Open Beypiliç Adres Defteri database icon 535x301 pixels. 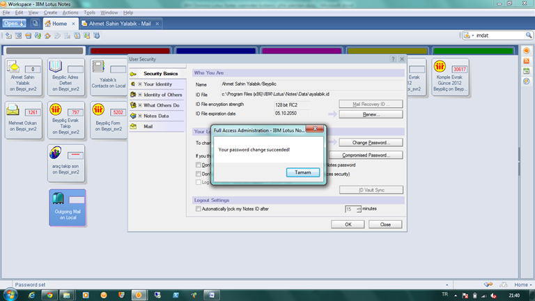point(66,77)
